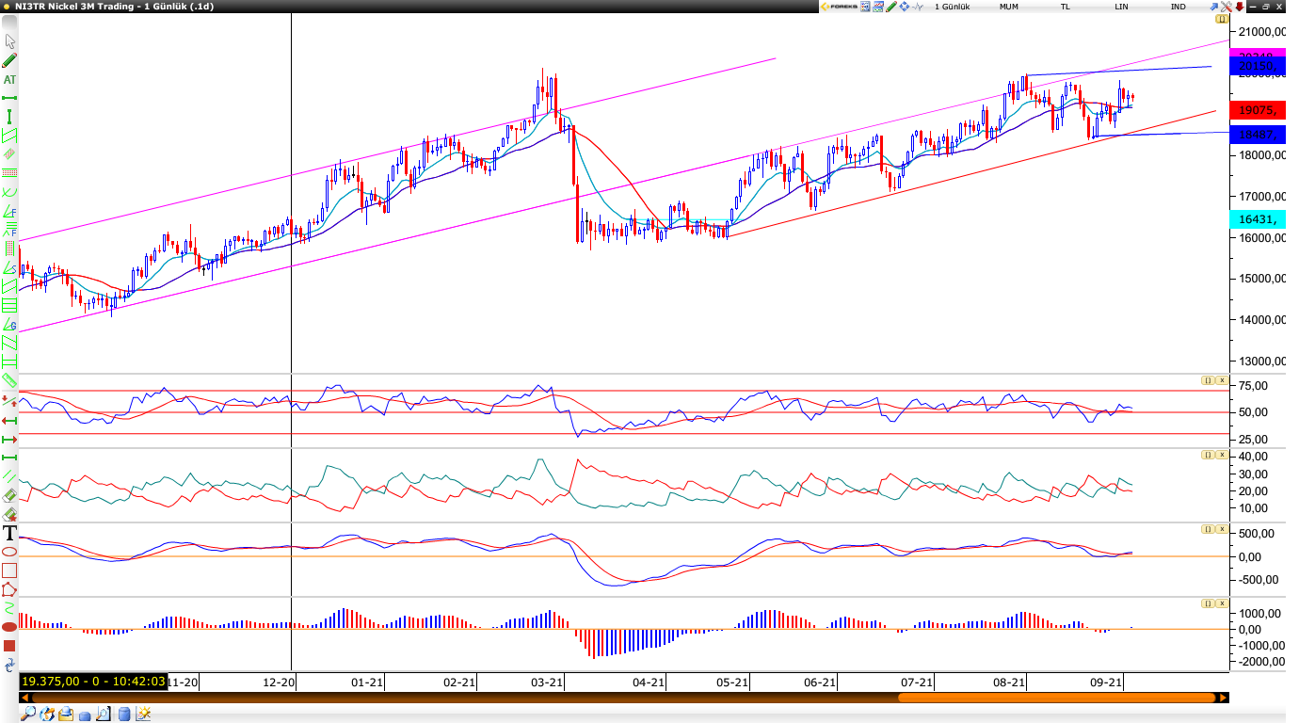Toggle the main price chart maximize button
The width and height of the screenshot is (1299, 723).
1221,18
